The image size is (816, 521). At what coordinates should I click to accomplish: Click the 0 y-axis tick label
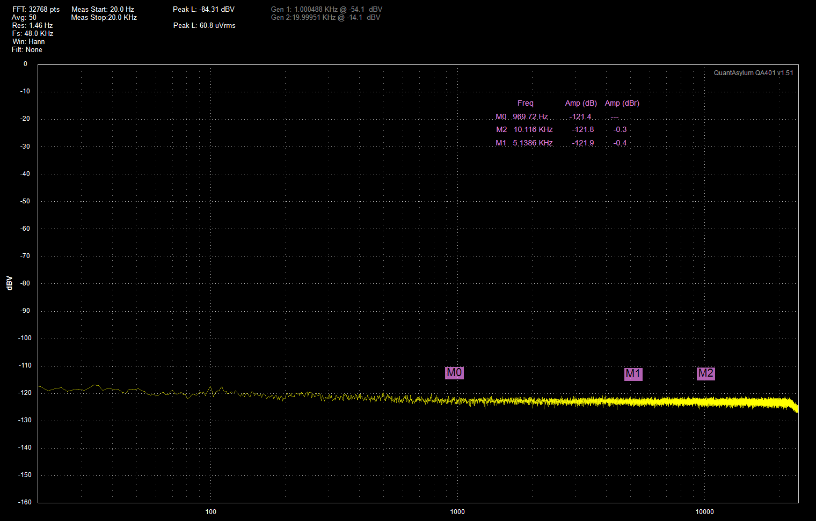25,64
